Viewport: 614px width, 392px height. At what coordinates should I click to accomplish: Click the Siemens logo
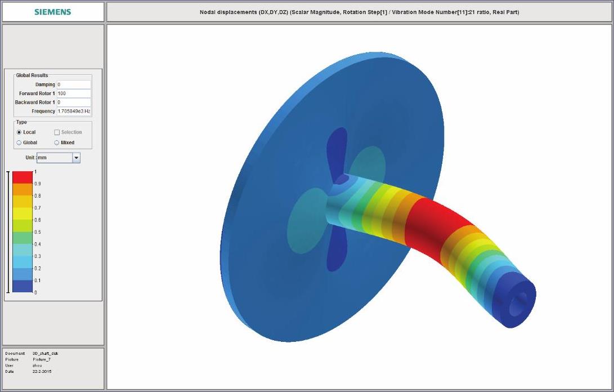[53, 12]
